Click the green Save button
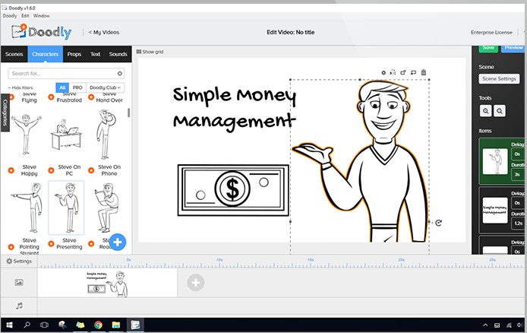 (x=488, y=48)
